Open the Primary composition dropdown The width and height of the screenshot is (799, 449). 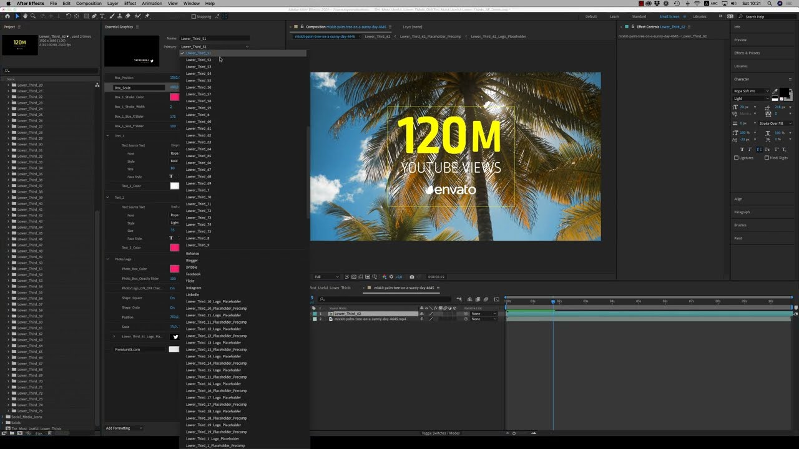(x=214, y=47)
